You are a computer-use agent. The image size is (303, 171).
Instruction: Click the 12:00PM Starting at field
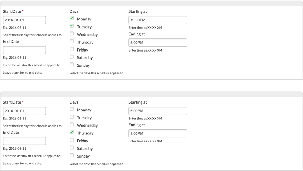158,20
